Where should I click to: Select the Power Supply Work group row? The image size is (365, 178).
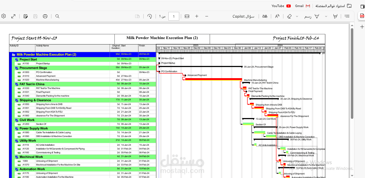(85, 128)
